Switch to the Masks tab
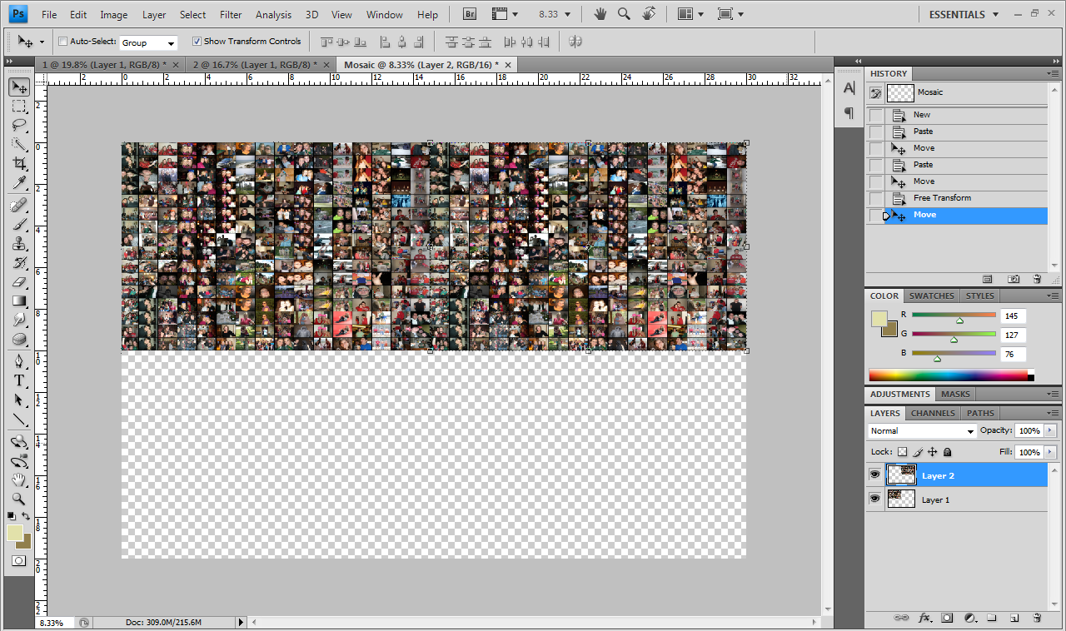Screen dimensions: 1066x631 pyautogui.click(x=955, y=394)
